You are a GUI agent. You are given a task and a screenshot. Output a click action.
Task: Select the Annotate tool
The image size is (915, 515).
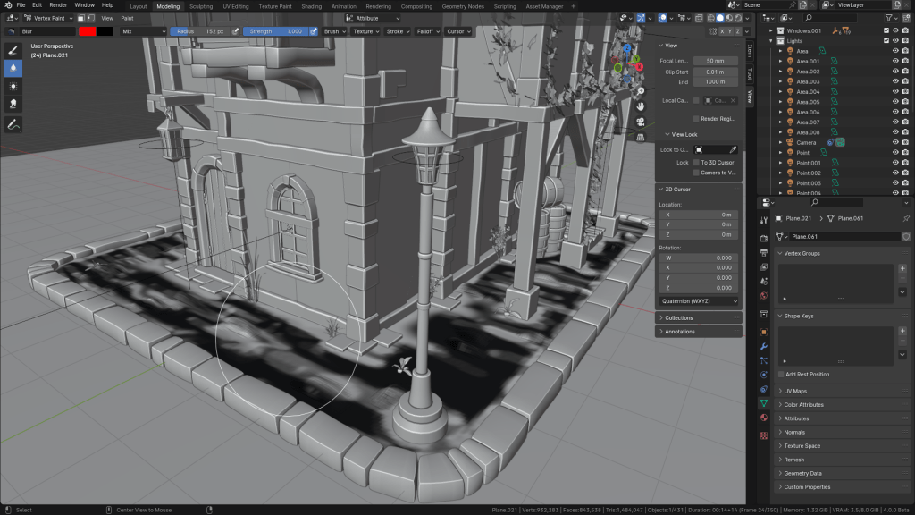click(x=14, y=125)
